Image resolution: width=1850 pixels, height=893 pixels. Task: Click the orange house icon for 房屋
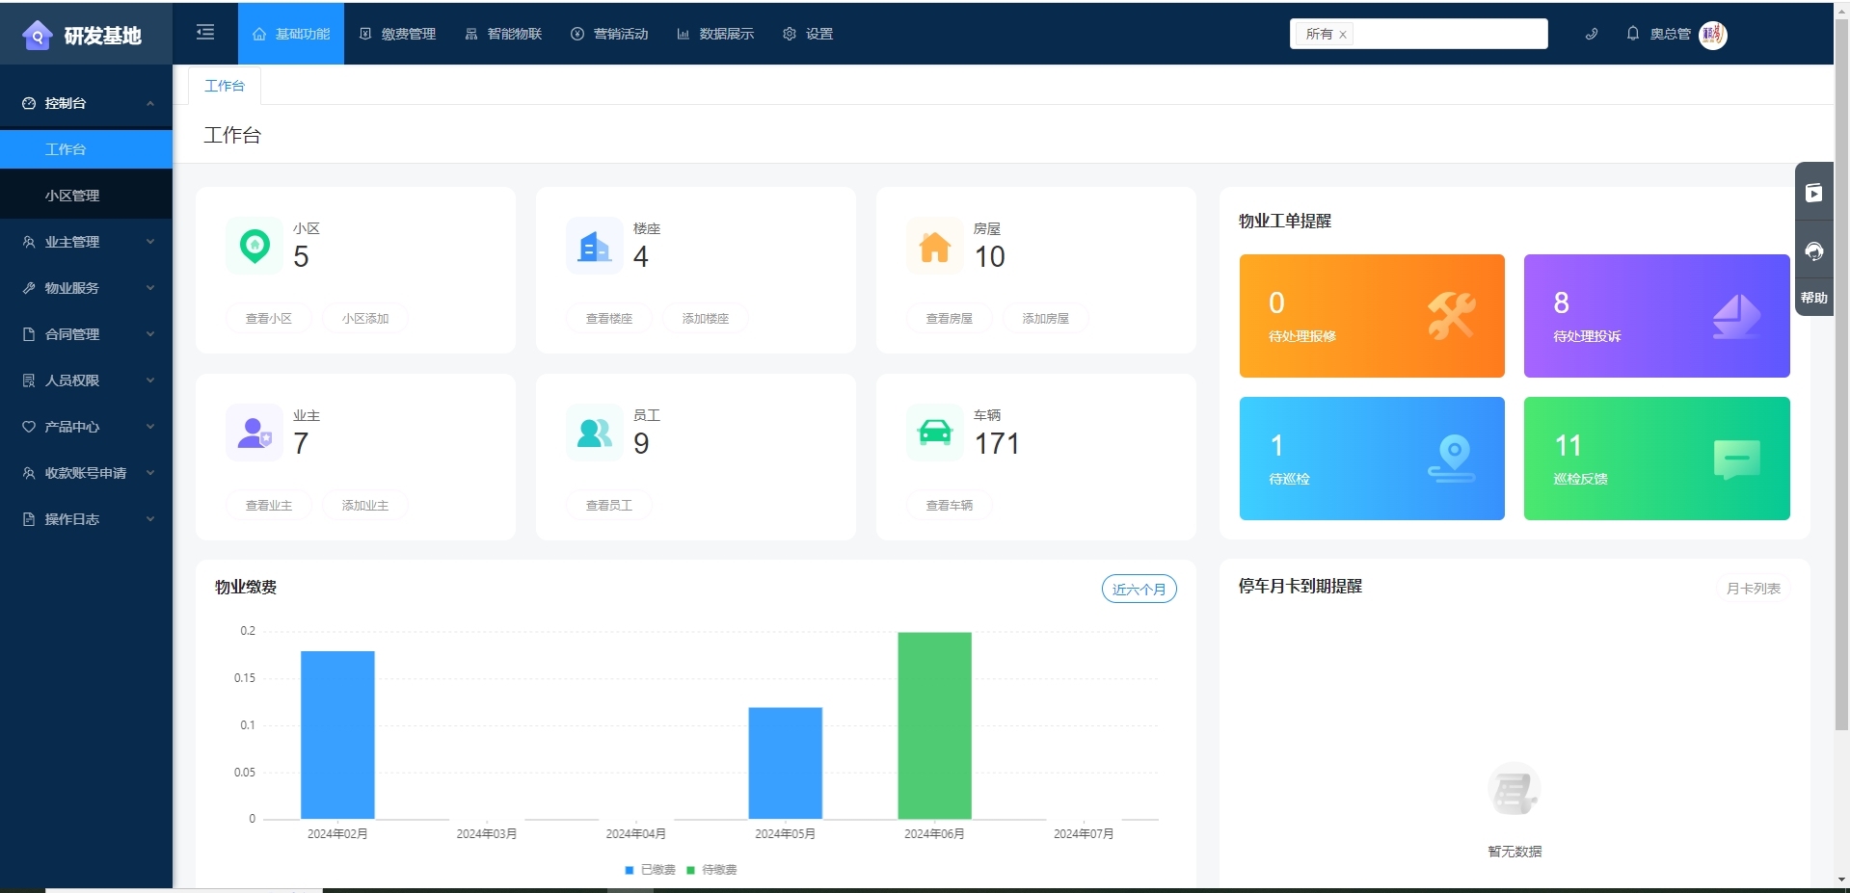click(935, 246)
